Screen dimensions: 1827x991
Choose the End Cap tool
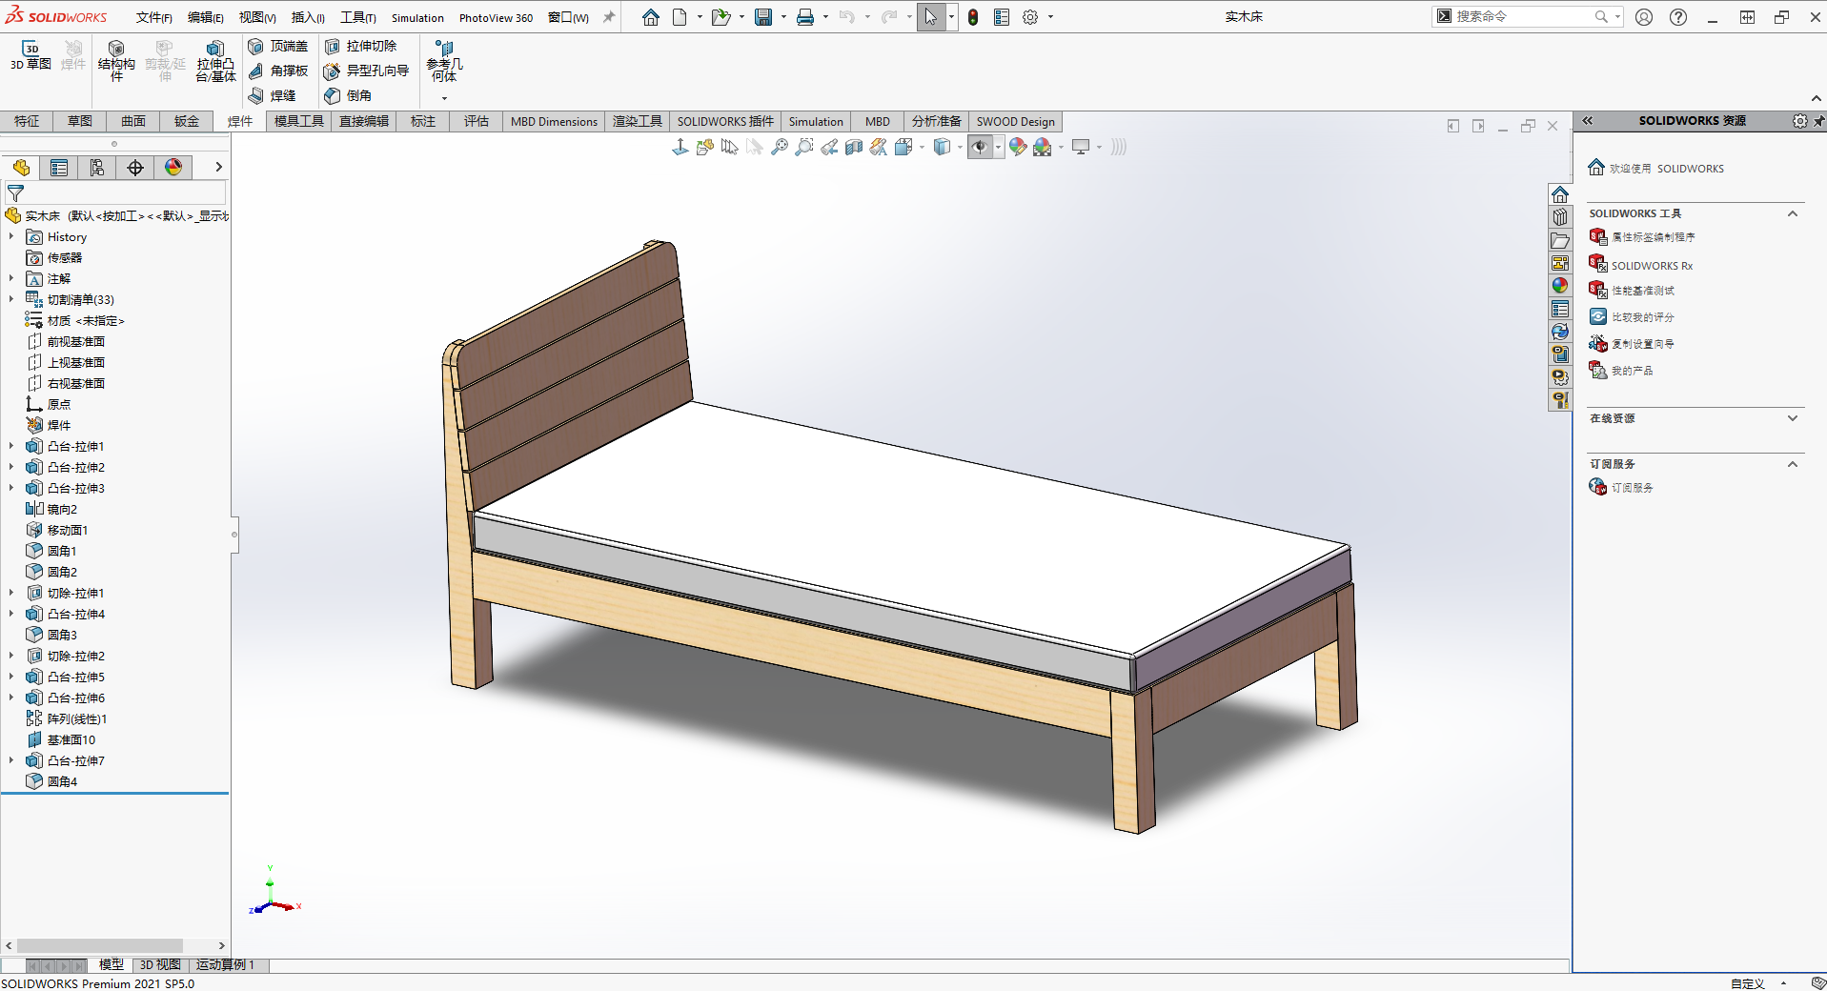[278, 46]
